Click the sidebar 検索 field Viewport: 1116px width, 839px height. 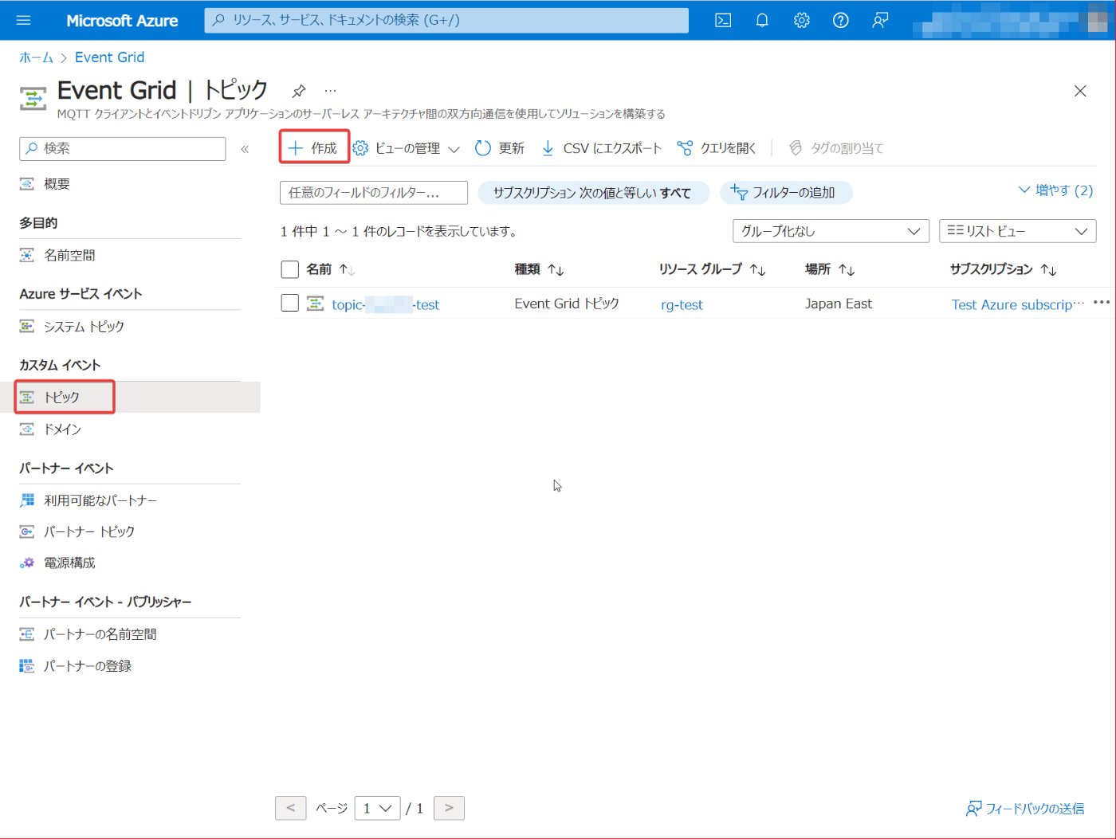tap(123, 148)
